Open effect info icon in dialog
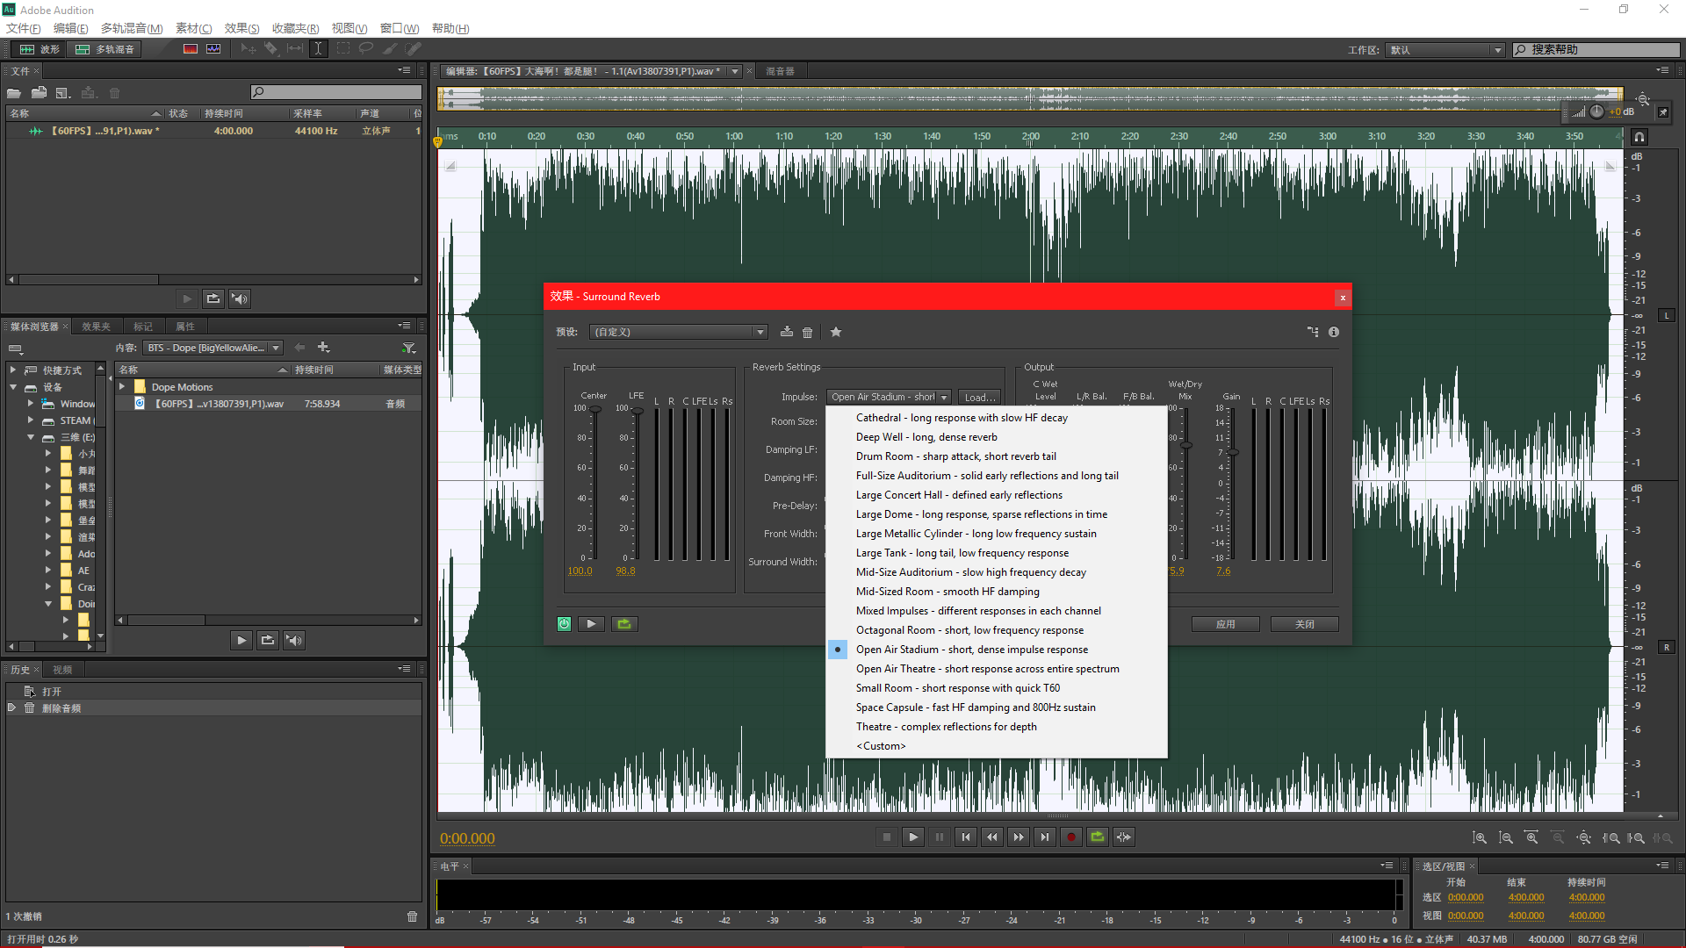This screenshot has width=1686, height=948. pos(1334,332)
